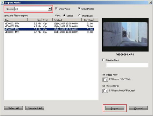Click the video preview thumbnail

pos(125,35)
